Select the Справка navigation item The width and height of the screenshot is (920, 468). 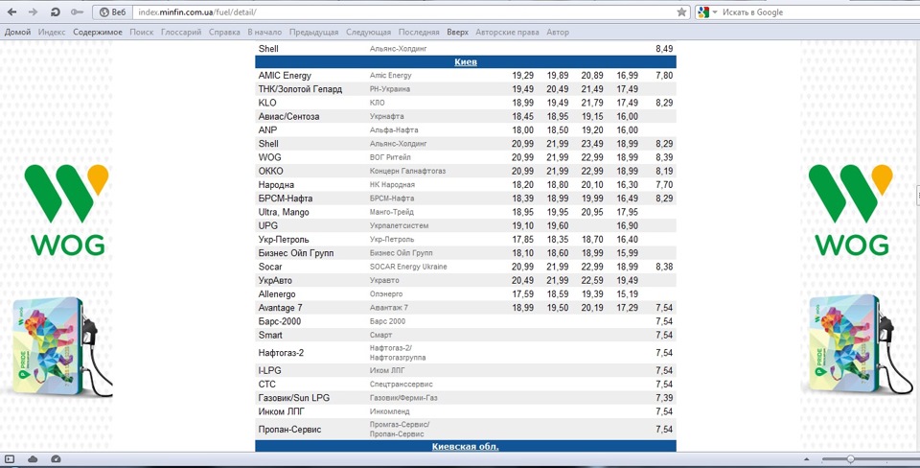(x=224, y=33)
